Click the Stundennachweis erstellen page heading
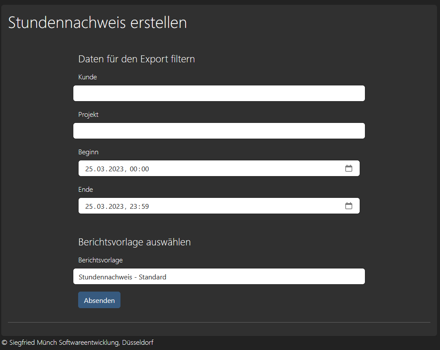This screenshot has height=350, width=440. [x=97, y=23]
